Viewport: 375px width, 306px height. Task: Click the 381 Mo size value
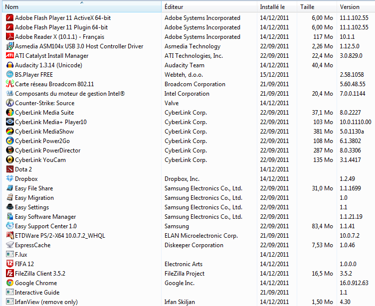[323, 132]
